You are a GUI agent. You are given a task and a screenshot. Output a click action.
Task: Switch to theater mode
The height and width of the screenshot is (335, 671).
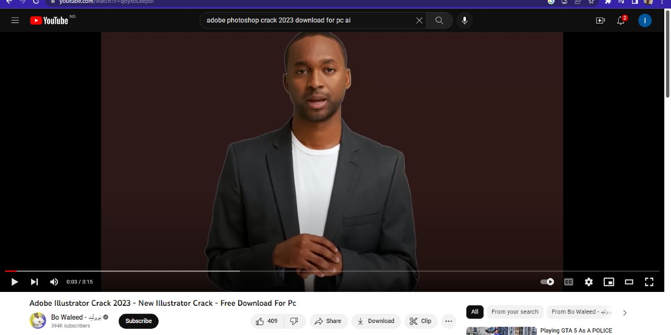[629, 282]
